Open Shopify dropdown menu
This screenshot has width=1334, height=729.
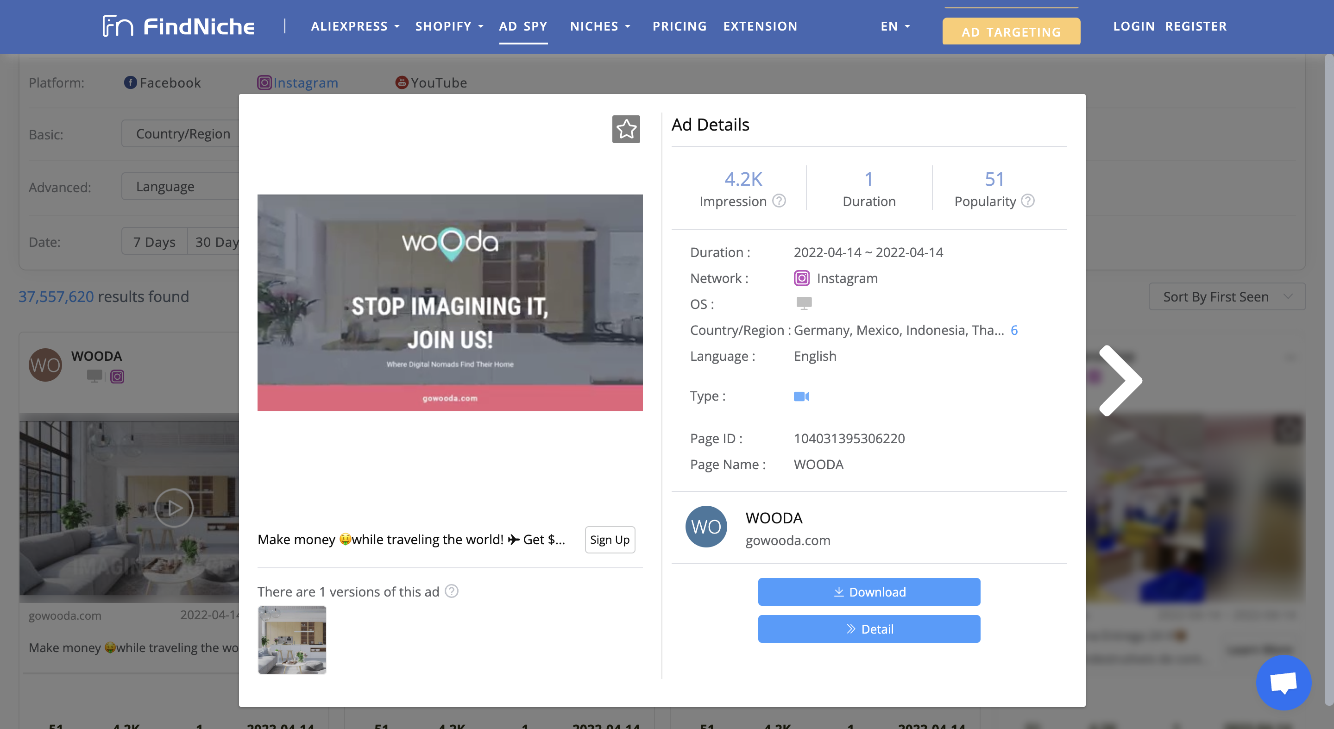[x=449, y=26]
